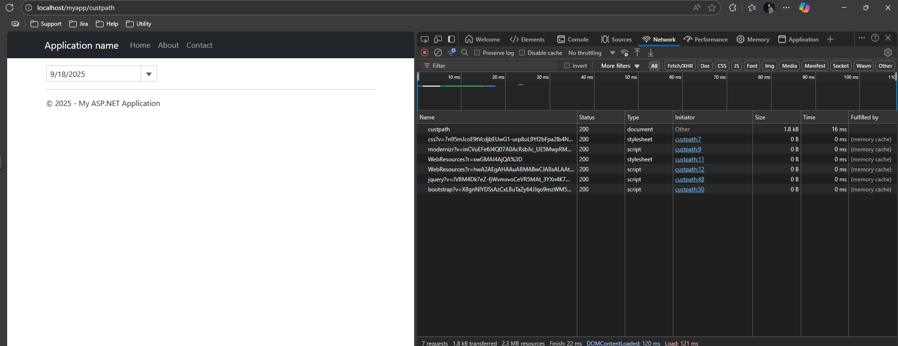Switch to the Performance tab
Screen dimensions: 898x346
click(706, 39)
